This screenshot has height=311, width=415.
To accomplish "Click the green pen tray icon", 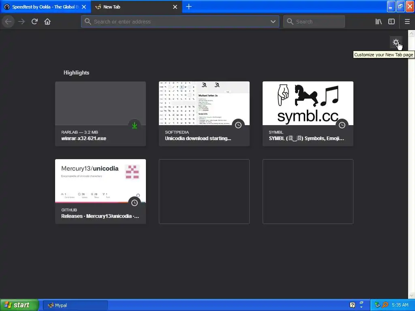I will [377, 305].
